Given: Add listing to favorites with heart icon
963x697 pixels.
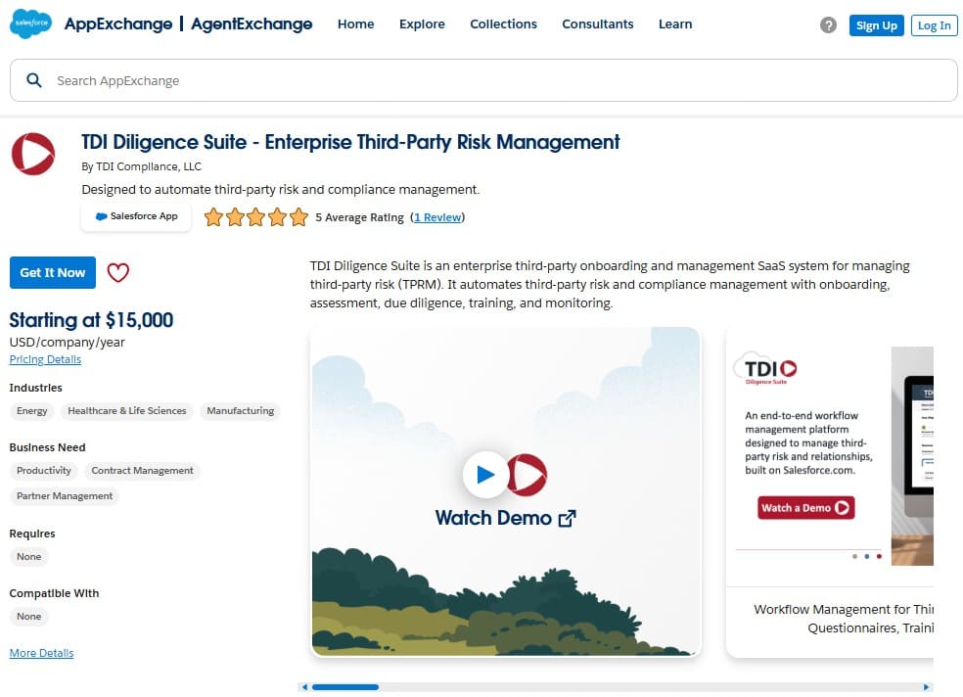Looking at the screenshot, I should [117, 273].
